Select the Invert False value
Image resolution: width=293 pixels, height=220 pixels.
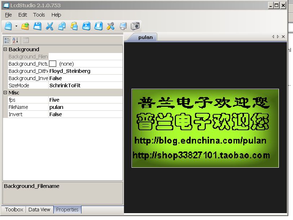click(85, 114)
